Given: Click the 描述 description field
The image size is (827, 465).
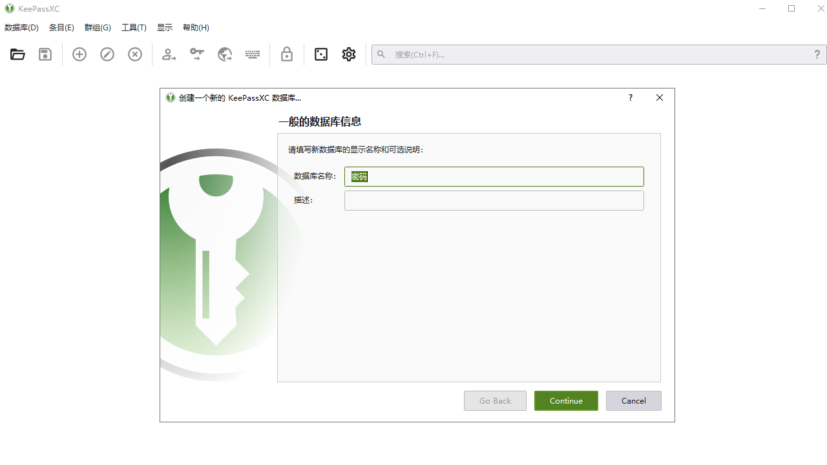Looking at the screenshot, I should click(x=494, y=200).
